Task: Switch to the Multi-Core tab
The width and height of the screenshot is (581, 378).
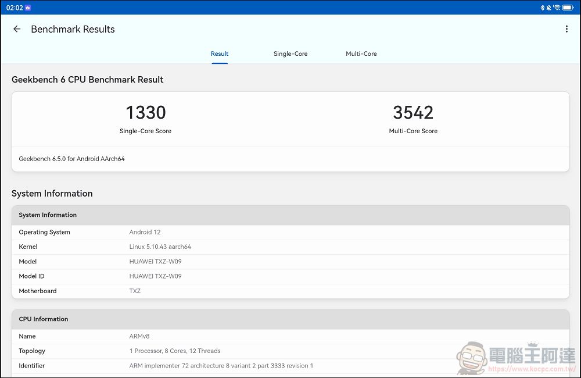Action: pyautogui.click(x=361, y=54)
